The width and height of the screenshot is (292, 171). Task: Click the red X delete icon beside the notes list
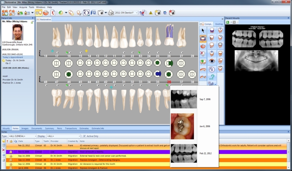point(4,150)
